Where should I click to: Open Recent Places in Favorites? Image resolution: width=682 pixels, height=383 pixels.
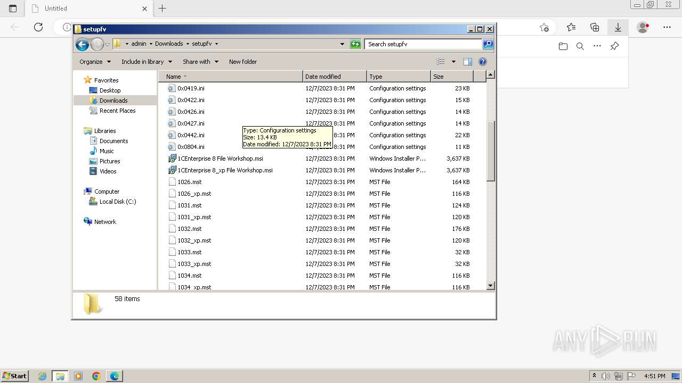tap(117, 111)
